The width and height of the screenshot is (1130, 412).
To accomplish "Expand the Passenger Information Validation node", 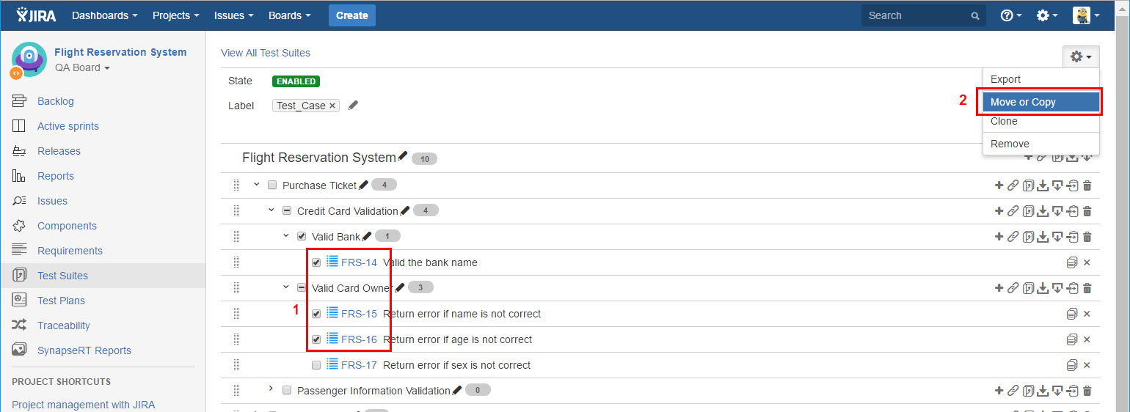I will coord(271,389).
